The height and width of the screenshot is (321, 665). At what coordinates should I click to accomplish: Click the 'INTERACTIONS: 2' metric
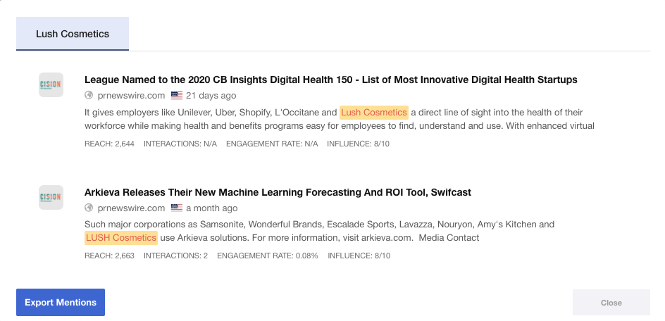tap(175, 256)
